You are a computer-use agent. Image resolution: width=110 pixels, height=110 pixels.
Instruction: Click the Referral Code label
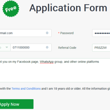pyautogui.click(x=67, y=48)
